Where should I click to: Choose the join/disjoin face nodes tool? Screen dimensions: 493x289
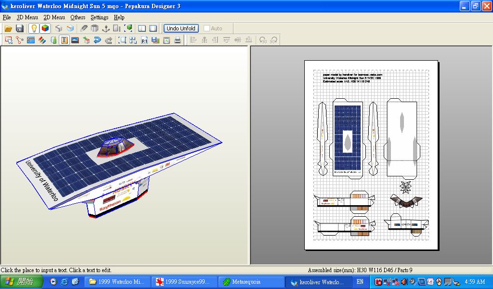click(x=20, y=40)
